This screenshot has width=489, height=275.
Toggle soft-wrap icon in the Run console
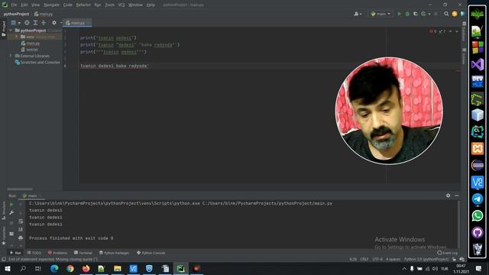(x=21, y=222)
